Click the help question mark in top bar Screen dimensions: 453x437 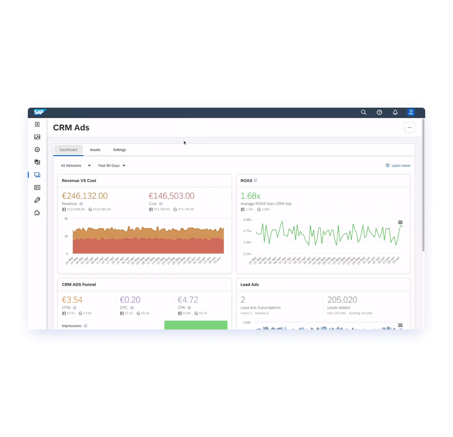(x=379, y=112)
